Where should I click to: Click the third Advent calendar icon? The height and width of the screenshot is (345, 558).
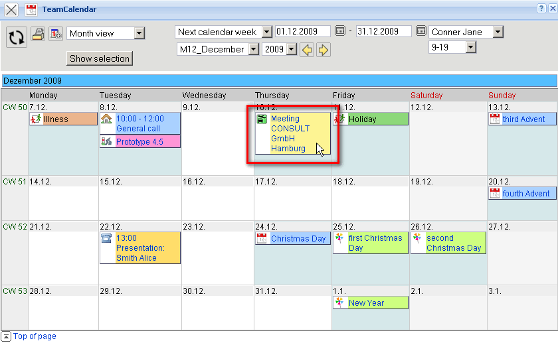[495, 119]
